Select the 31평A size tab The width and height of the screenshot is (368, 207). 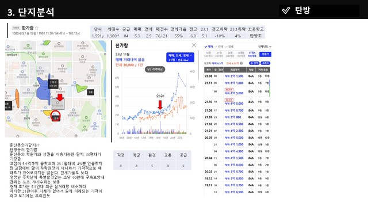252,55
